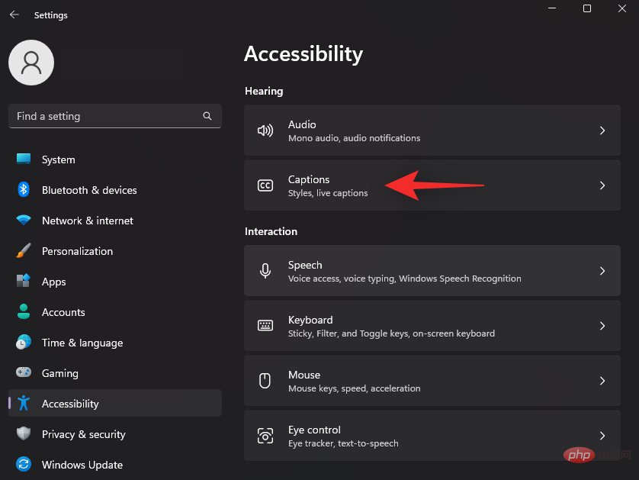
Task: Click 'Mouse keys, speed, acceleration' text
Action: (354, 388)
